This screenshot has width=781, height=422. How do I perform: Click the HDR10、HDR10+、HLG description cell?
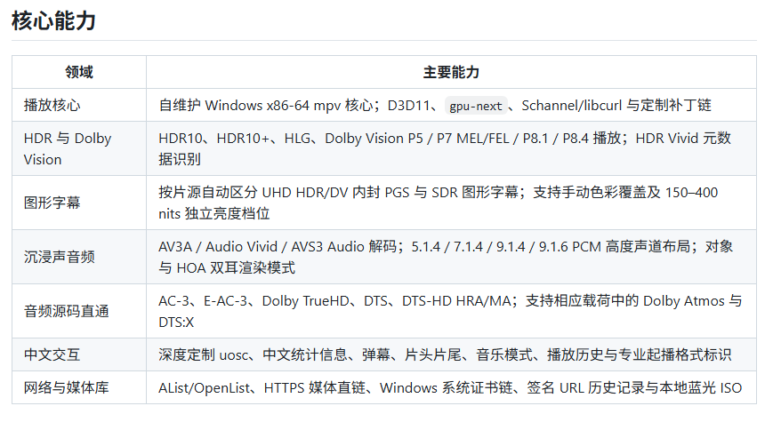click(451, 148)
